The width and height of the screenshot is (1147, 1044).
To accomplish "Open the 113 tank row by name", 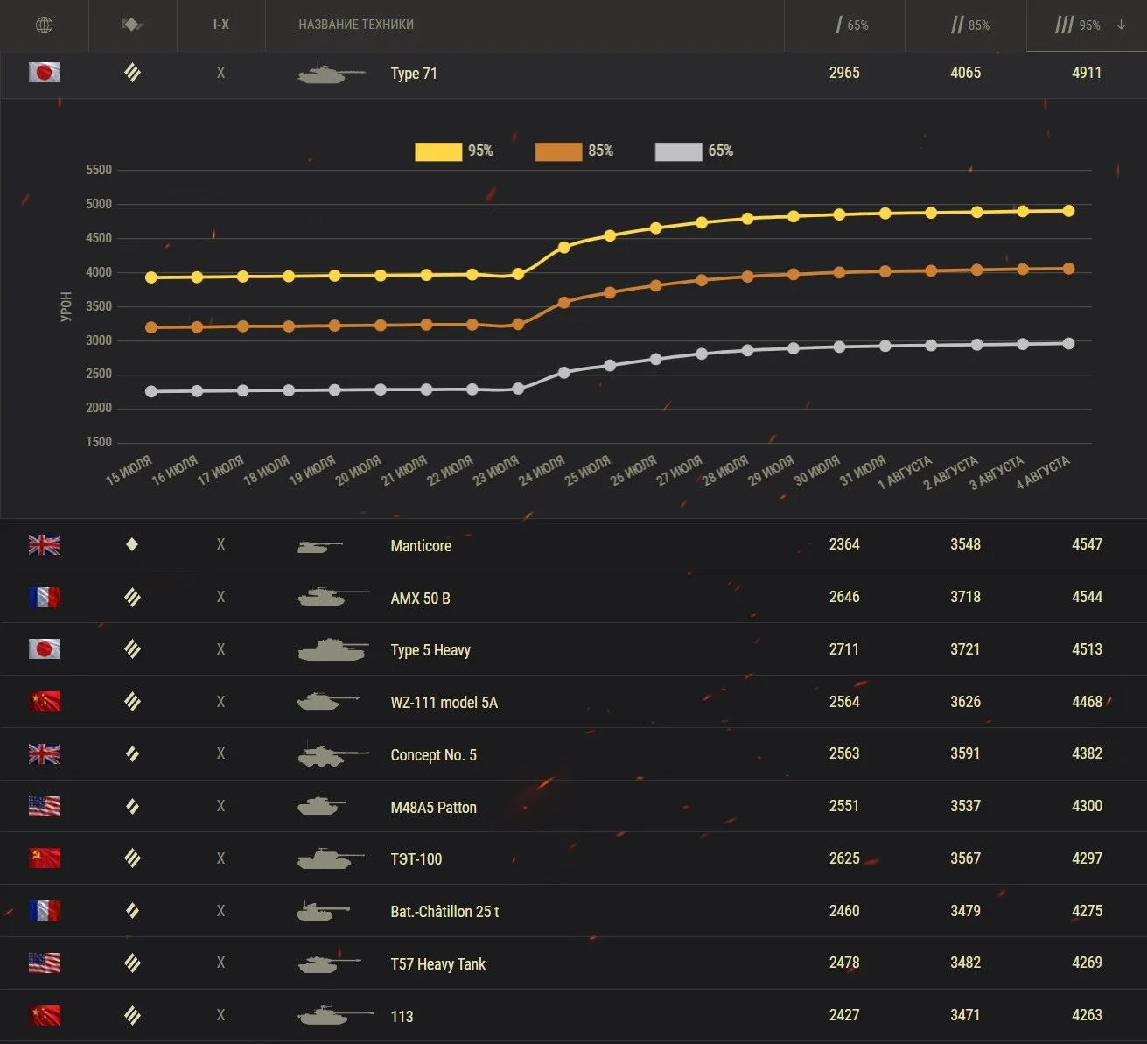I will pyautogui.click(x=402, y=1016).
